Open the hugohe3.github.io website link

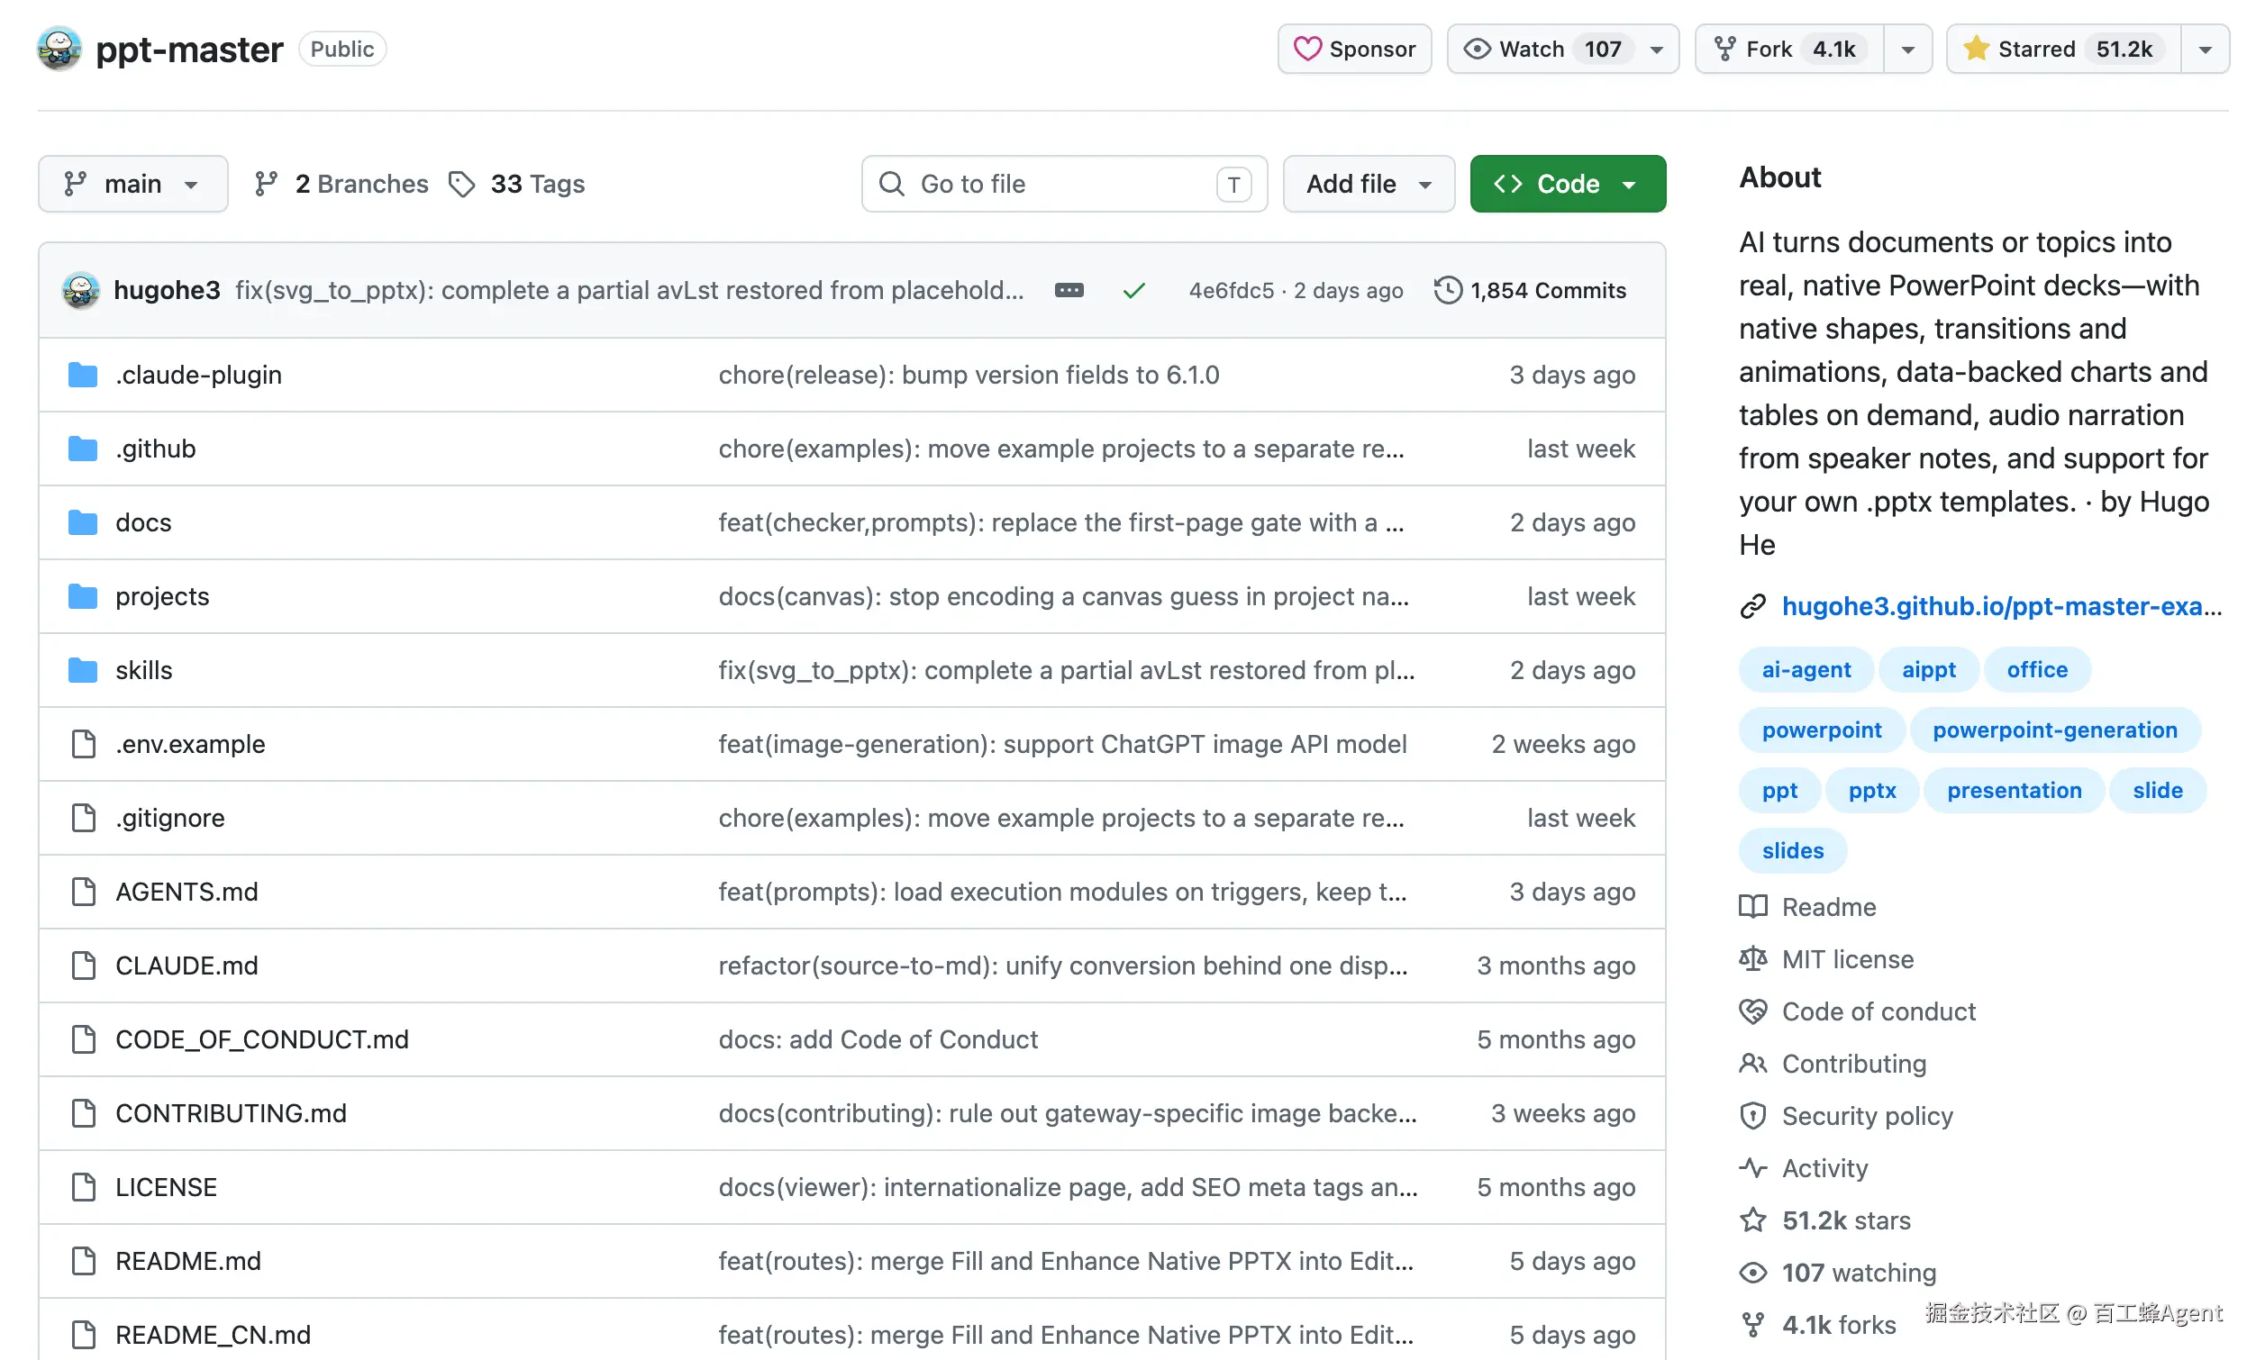tap(2001, 607)
